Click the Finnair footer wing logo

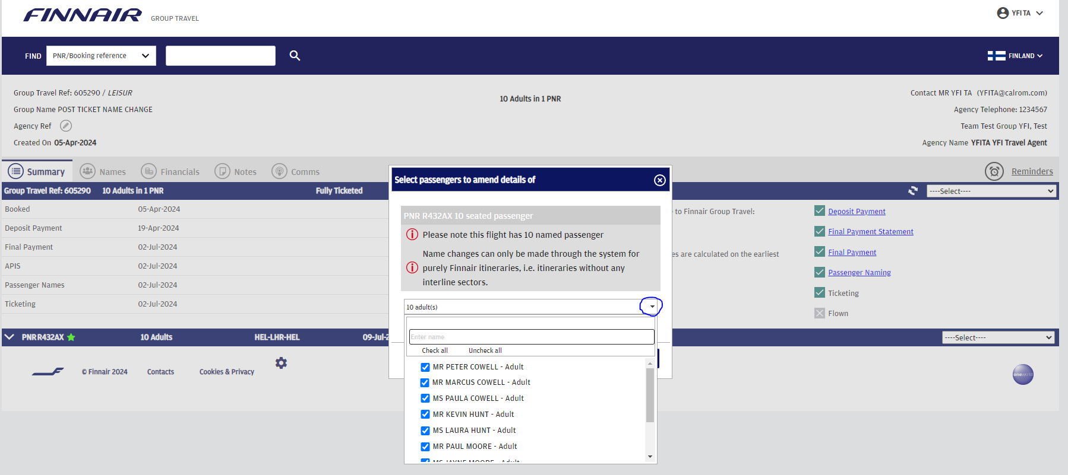pos(48,372)
